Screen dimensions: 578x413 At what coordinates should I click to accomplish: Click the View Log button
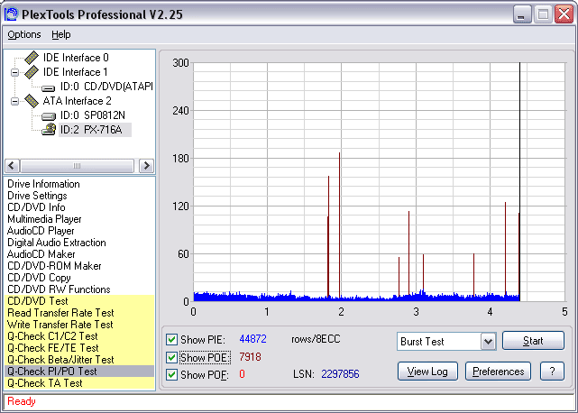coord(427,372)
